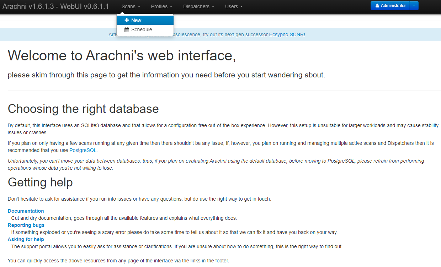Click the calendar icon beside Schedule

(x=127, y=29)
